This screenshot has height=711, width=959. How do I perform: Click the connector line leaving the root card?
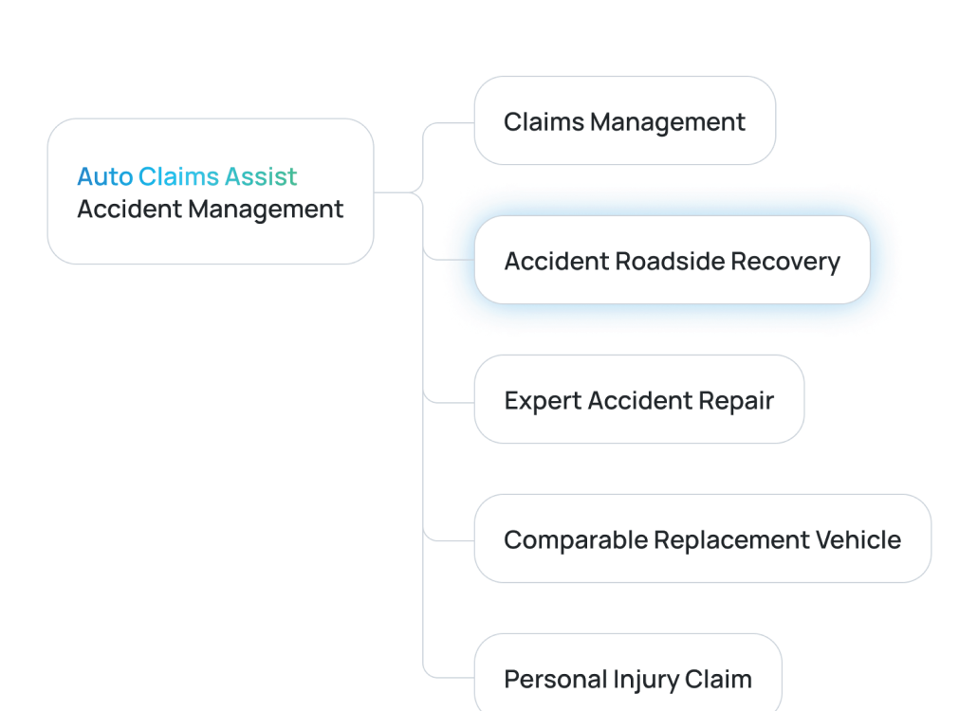tap(395, 192)
